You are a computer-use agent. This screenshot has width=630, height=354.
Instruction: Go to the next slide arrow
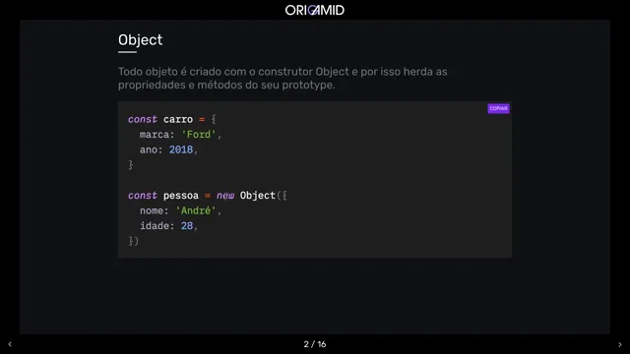(x=619, y=344)
